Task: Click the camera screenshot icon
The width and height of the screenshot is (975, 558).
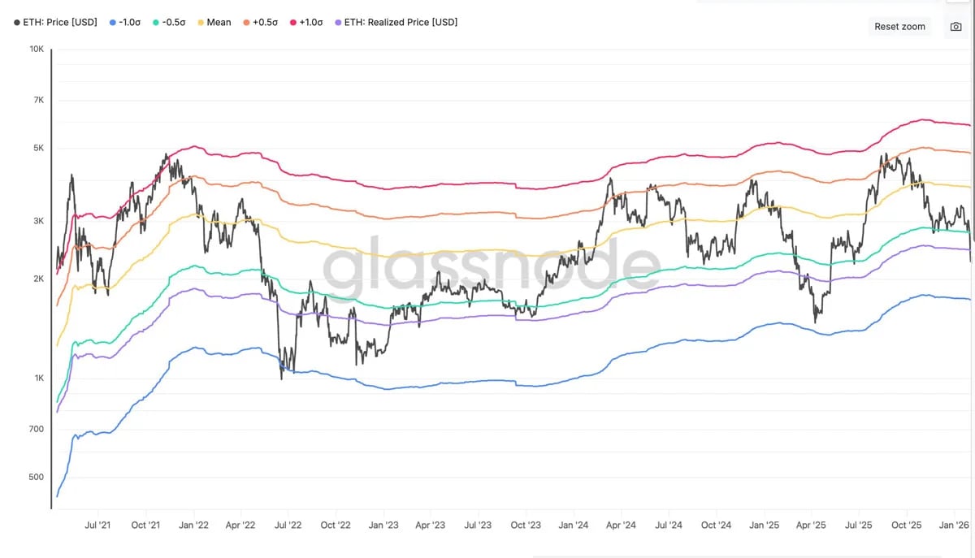Action: [x=955, y=27]
